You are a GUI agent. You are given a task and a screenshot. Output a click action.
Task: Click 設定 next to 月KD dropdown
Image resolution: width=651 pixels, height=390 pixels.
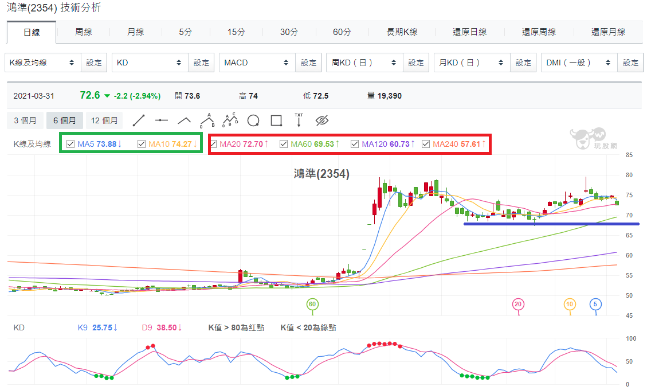point(523,63)
